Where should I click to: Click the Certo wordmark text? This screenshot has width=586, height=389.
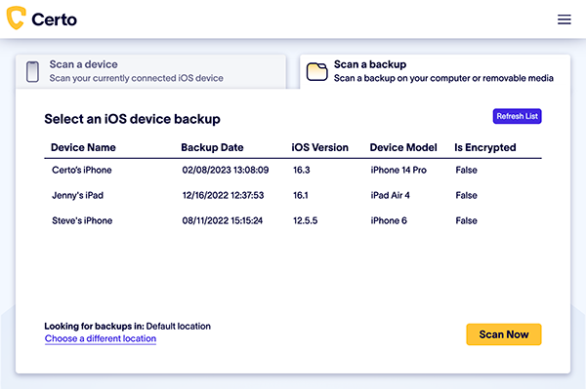[x=54, y=19]
